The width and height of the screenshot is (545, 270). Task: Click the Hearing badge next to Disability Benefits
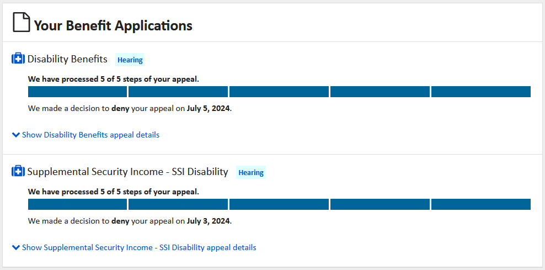[130, 60]
